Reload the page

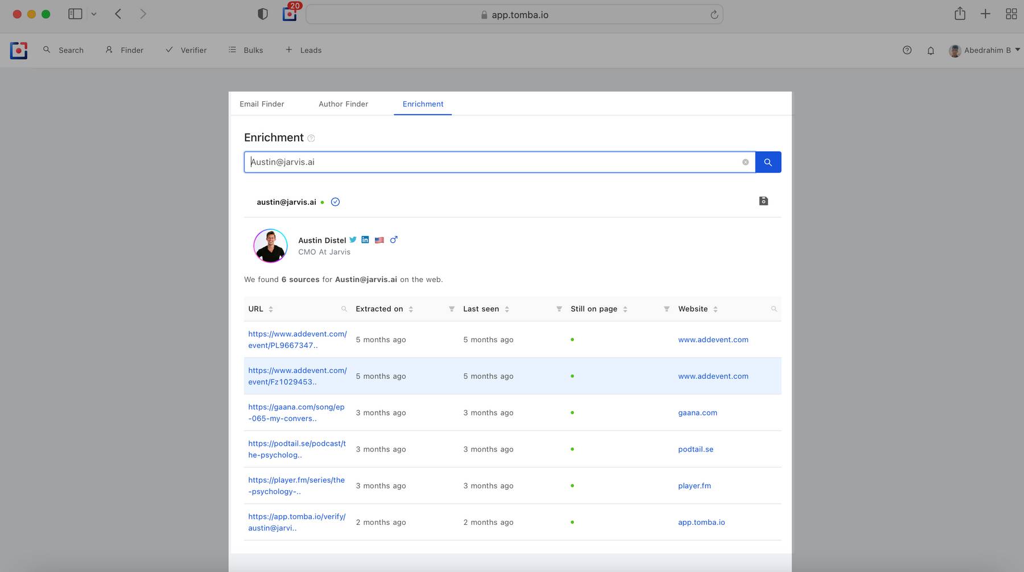coord(714,15)
